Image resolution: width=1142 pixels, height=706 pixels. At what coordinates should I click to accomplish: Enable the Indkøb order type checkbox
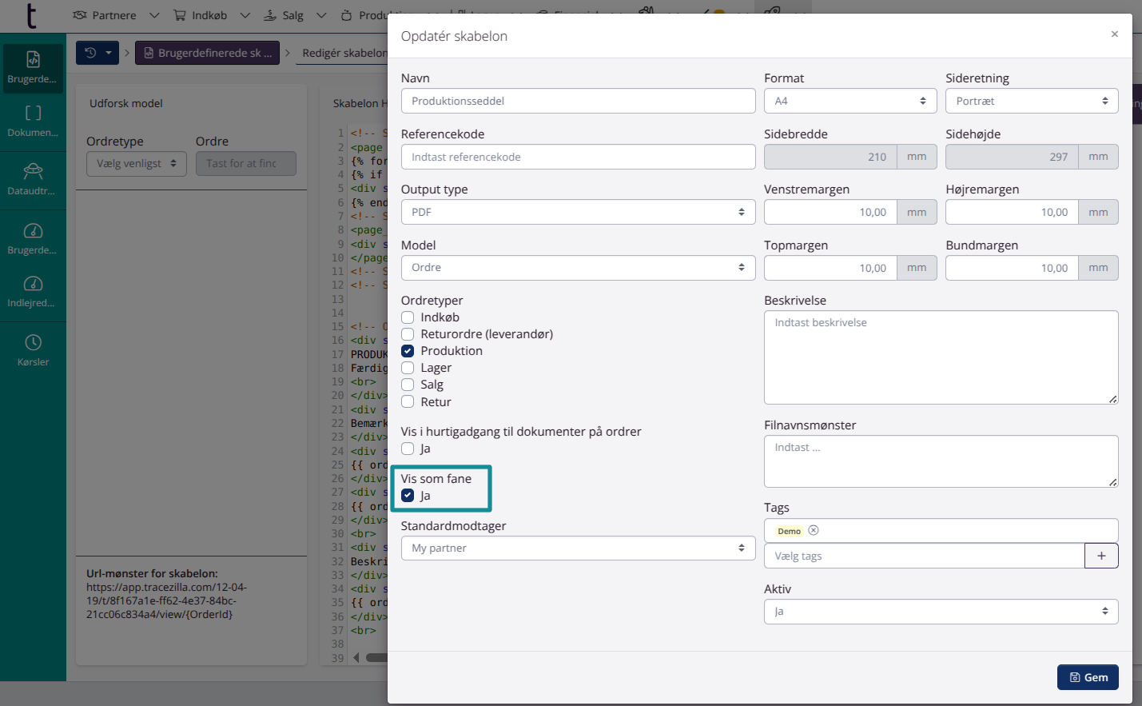tap(408, 317)
